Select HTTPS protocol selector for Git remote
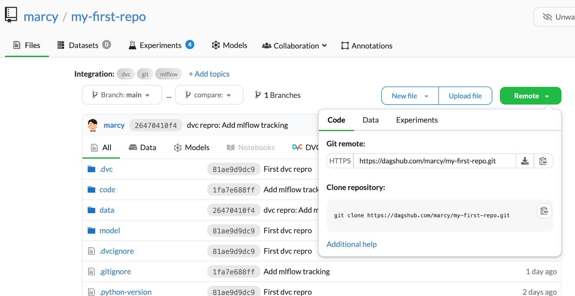The height and width of the screenshot is (296, 575). point(340,161)
